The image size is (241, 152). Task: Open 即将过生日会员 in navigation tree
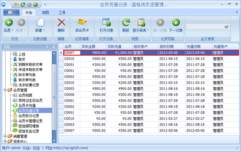(30, 100)
